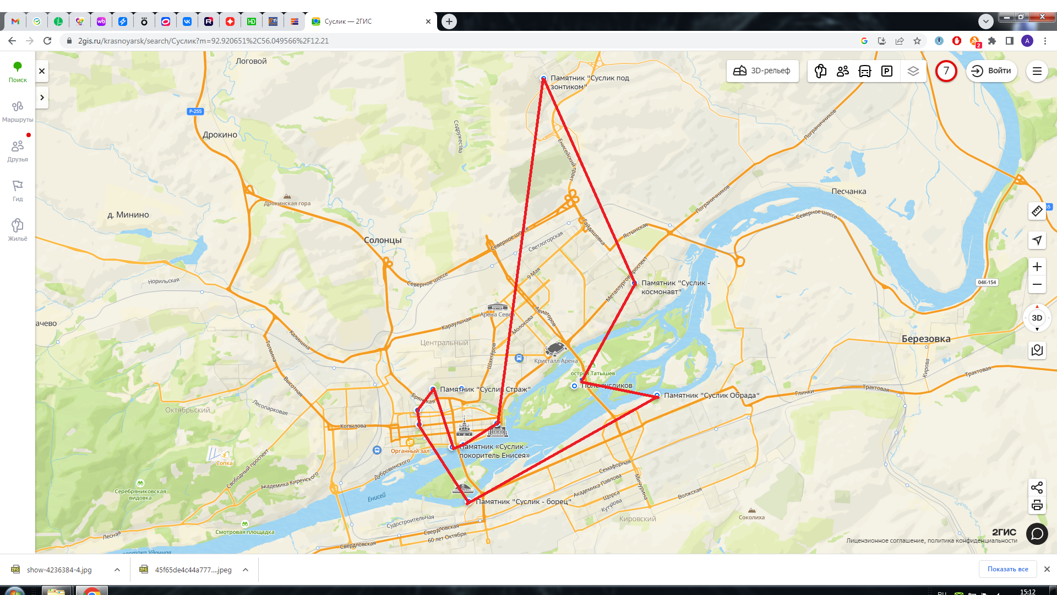Open the Chrome three-dot menu
This screenshot has height=595, width=1057.
coord(1045,41)
